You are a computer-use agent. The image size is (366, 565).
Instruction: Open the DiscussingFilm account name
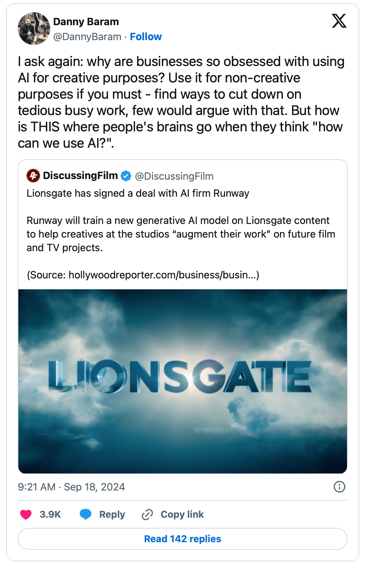click(x=80, y=176)
